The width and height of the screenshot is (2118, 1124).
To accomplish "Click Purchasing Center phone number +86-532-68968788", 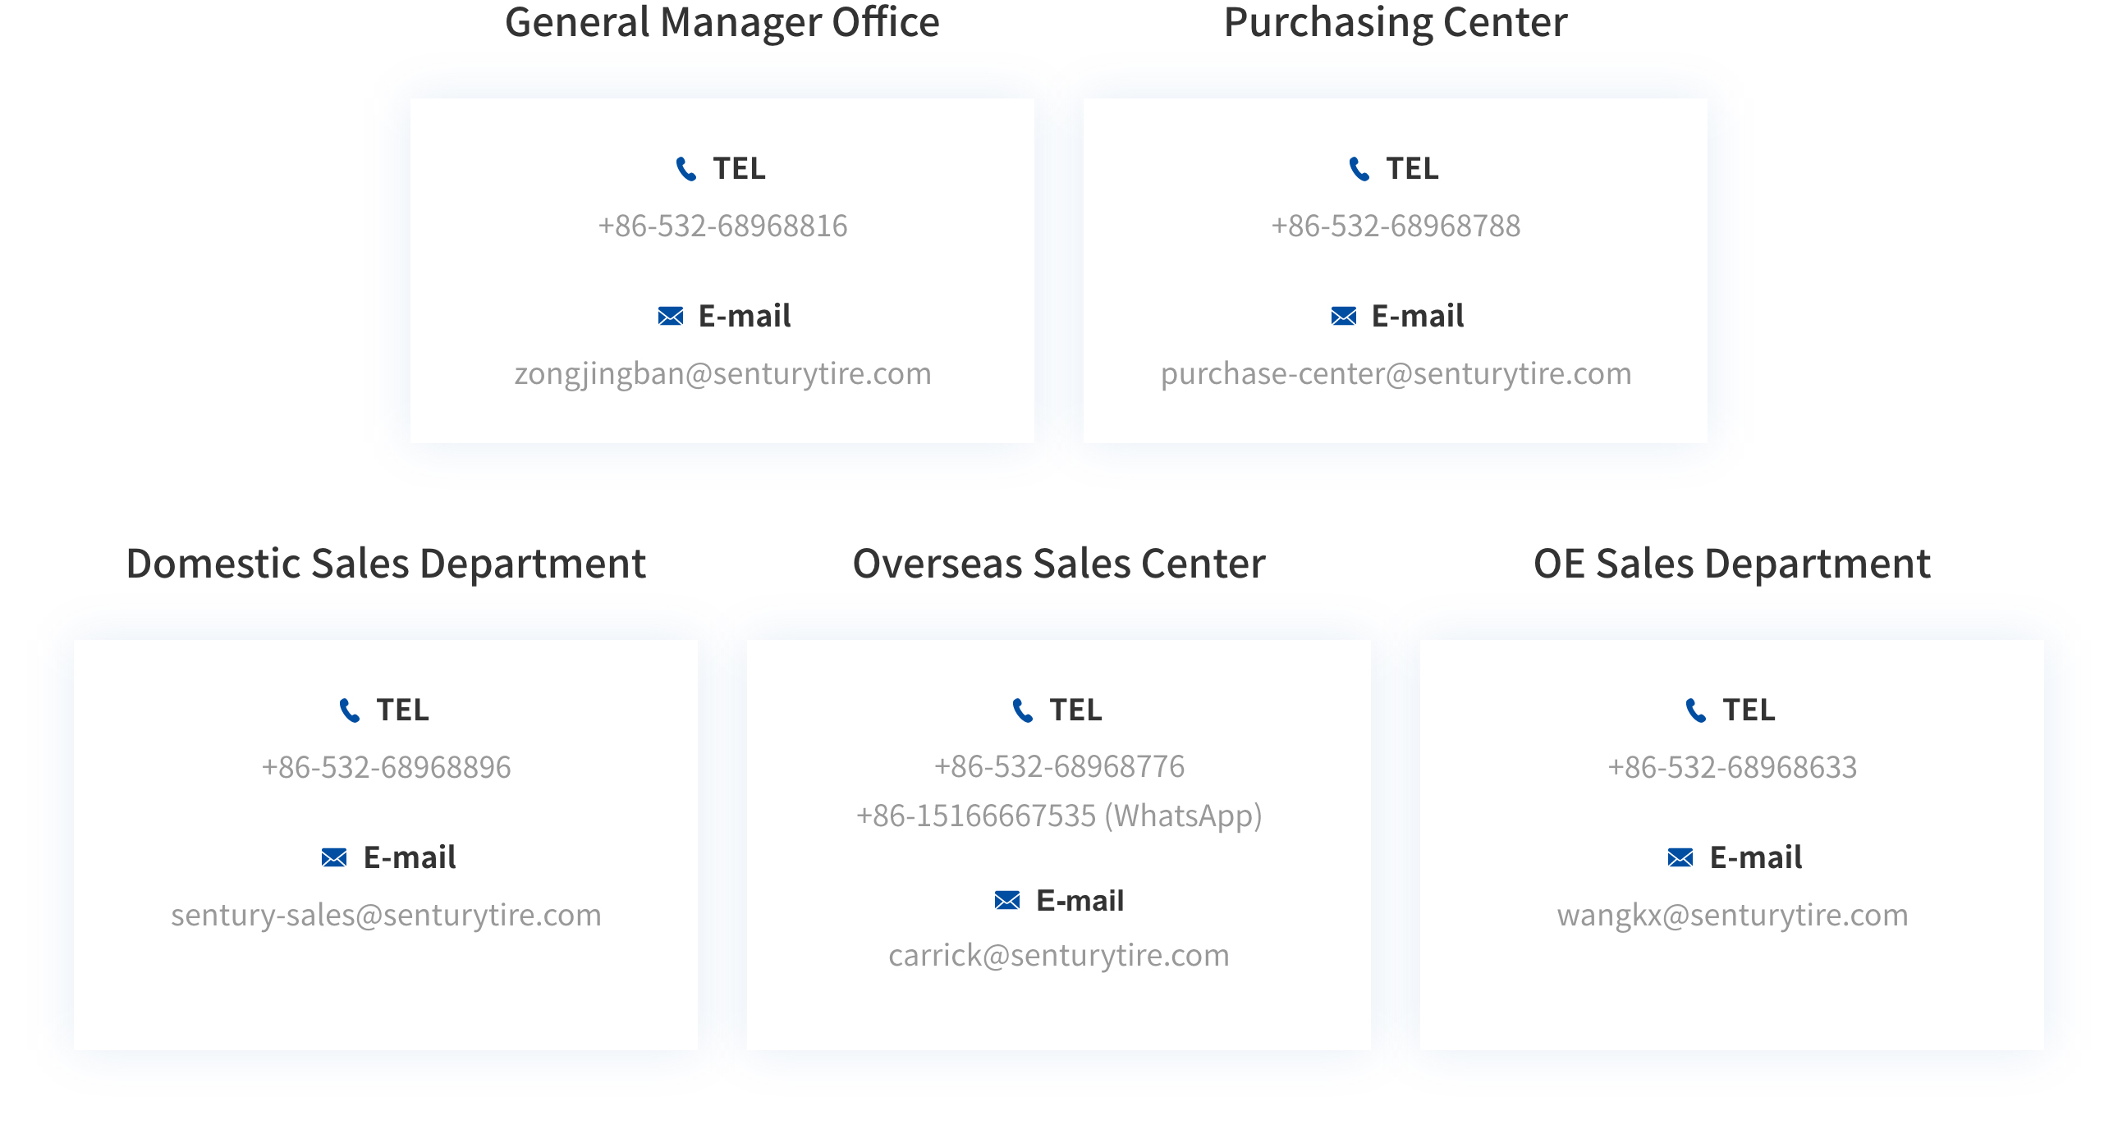I will point(1396,226).
